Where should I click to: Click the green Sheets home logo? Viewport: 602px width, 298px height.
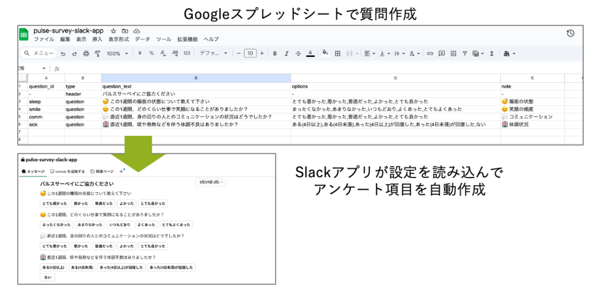(24, 35)
